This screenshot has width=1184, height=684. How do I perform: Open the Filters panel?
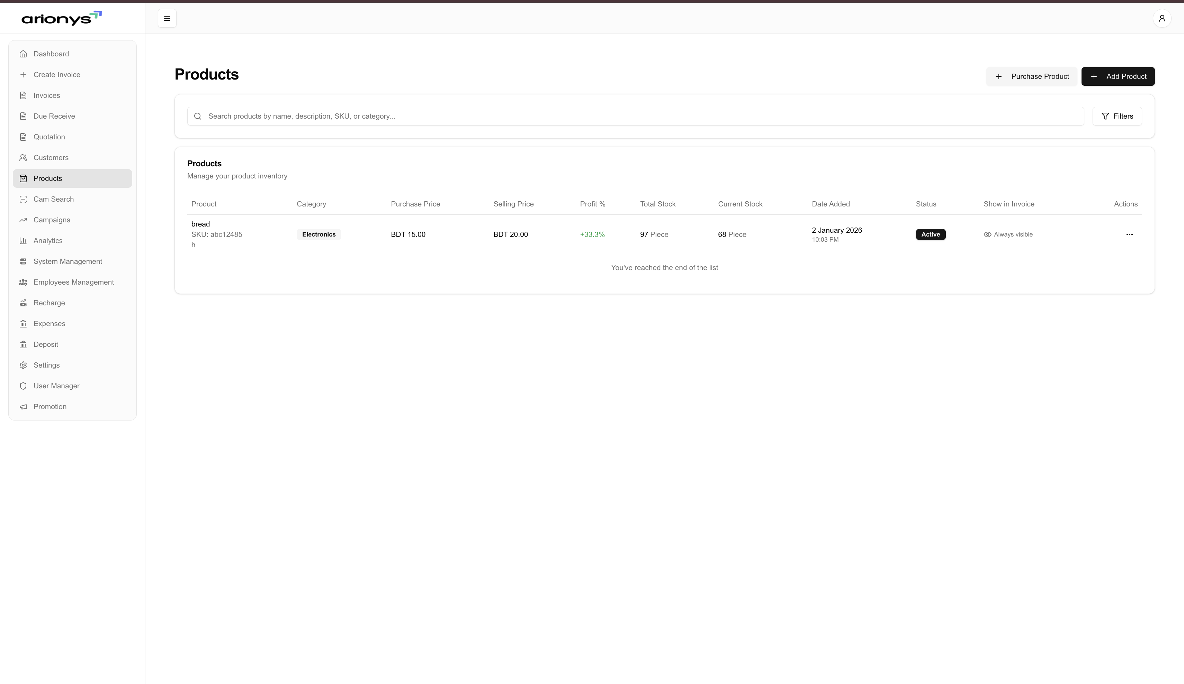click(x=1117, y=116)
